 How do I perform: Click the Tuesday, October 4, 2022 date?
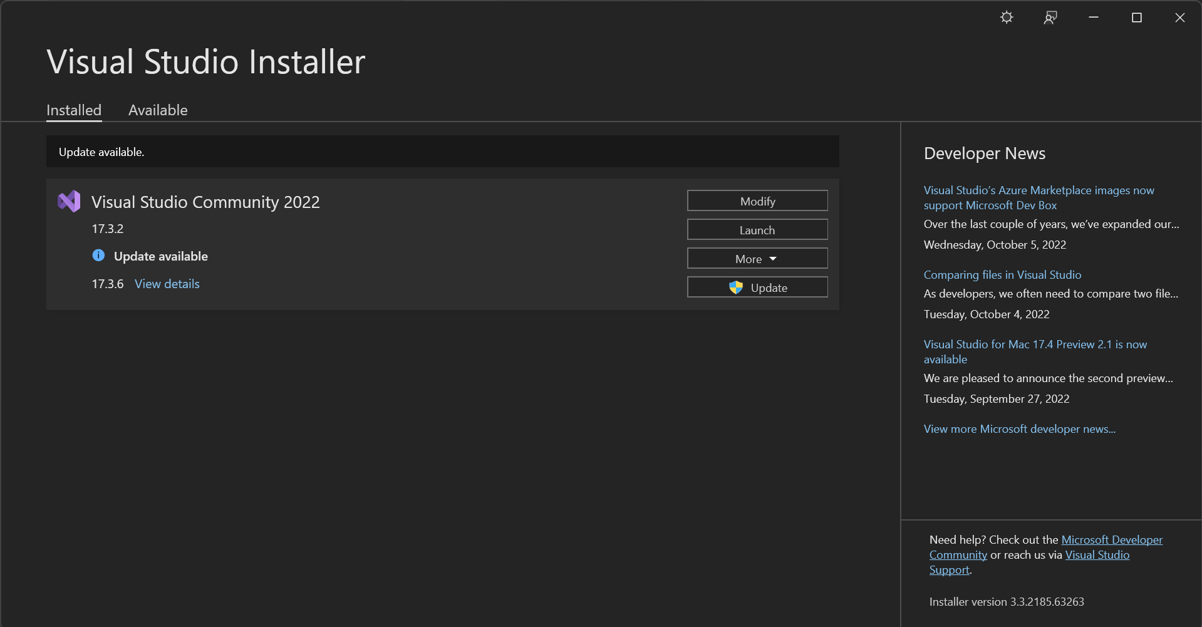coord(987,314)
